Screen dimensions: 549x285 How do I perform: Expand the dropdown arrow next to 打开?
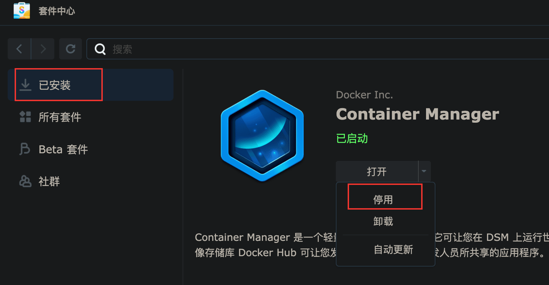tap(424, 171)
